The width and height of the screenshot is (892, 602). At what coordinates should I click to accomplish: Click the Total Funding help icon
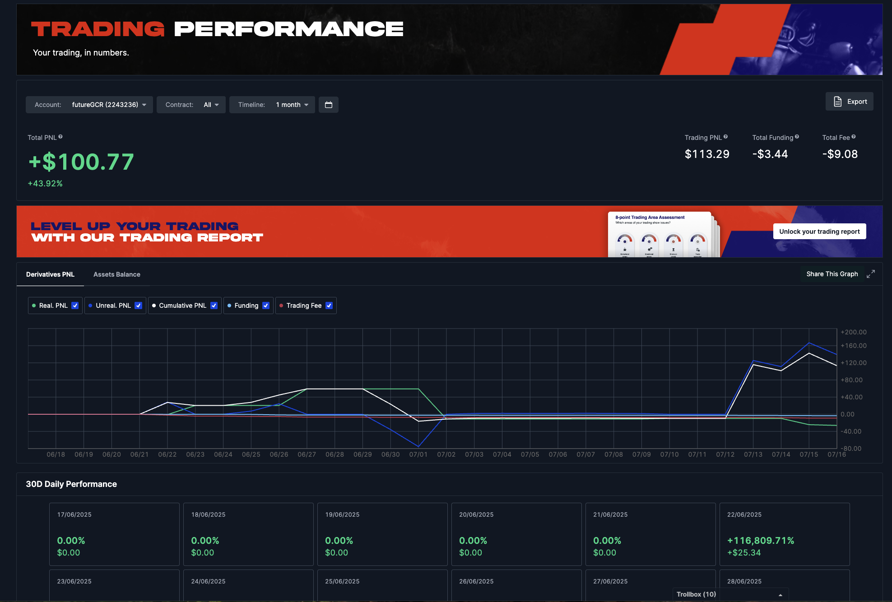[797, 137]
